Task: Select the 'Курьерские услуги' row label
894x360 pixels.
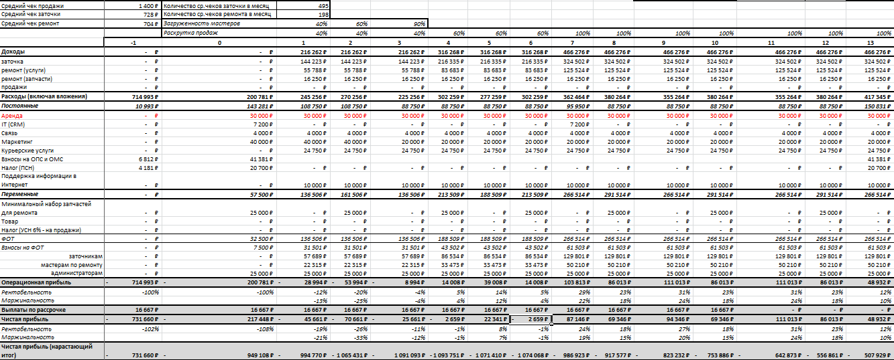Action: pos(52,151)
